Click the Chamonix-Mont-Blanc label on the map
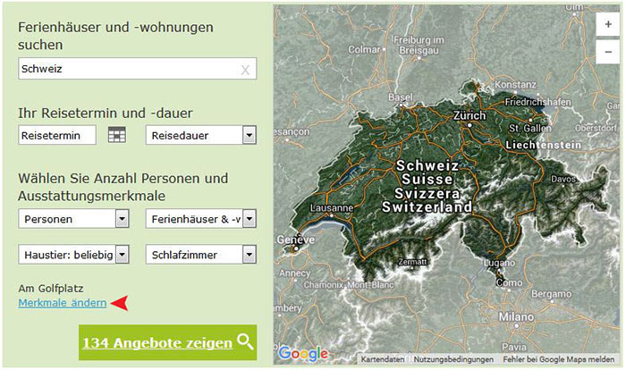 [x=349, y=285]
